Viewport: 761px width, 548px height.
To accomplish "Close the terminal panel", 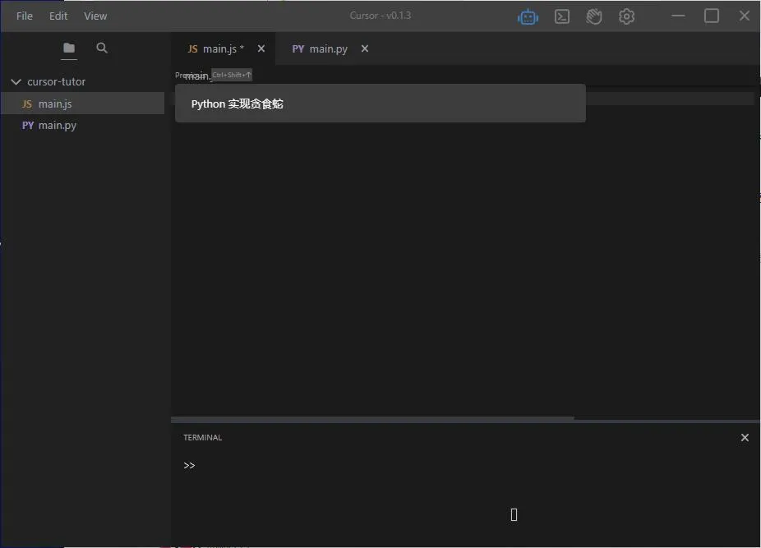I will (745, 438).
